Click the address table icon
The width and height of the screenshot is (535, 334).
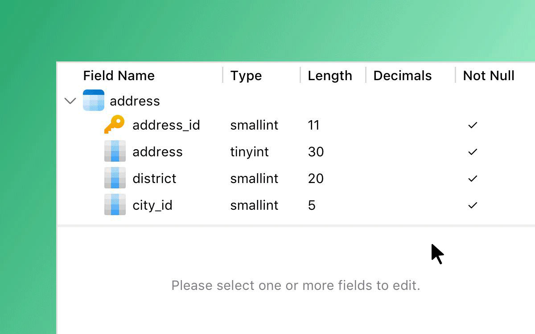point(94,101)
